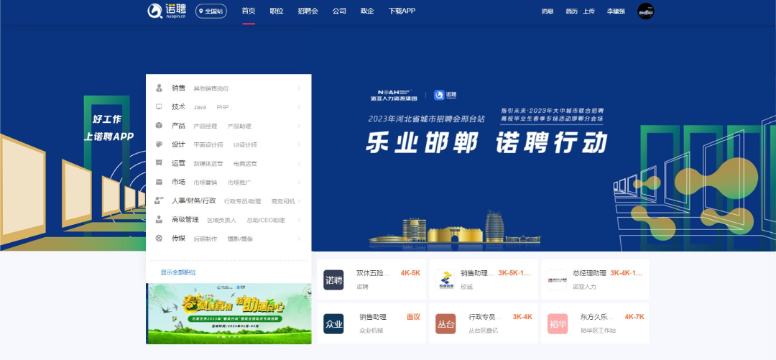
Task: Click the 设计 category palette icon
Action: [x=159, y=144]
